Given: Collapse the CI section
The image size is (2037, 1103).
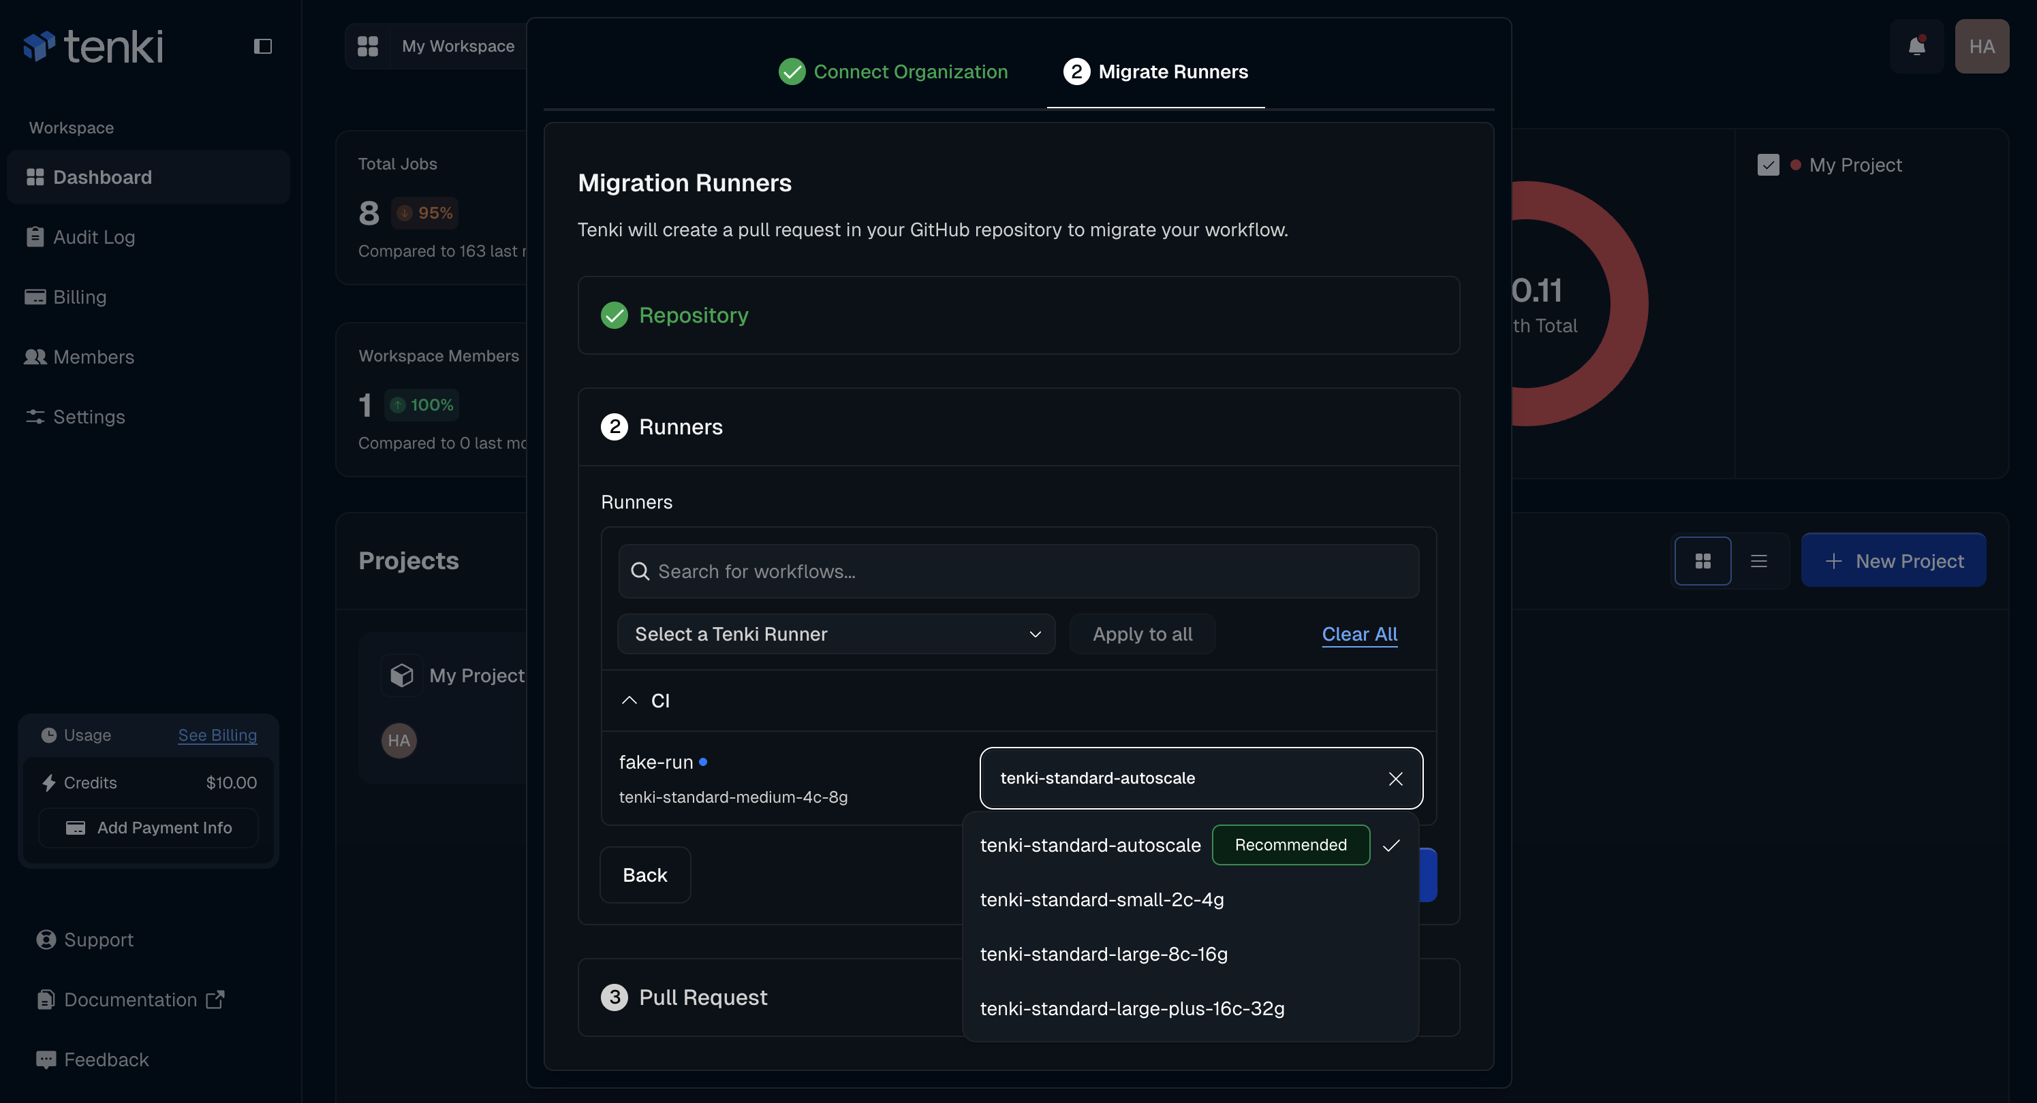Looking at the screenshot, I should click(629, 700).
